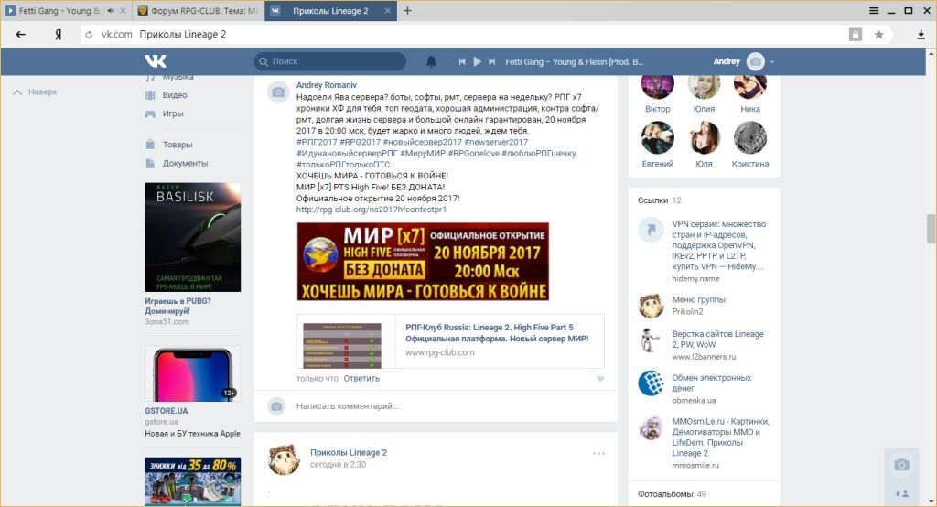This screenshot has width=937, height=507.
Task: Click the link preview table thumbnail
Action: click(x=342, y=345)
